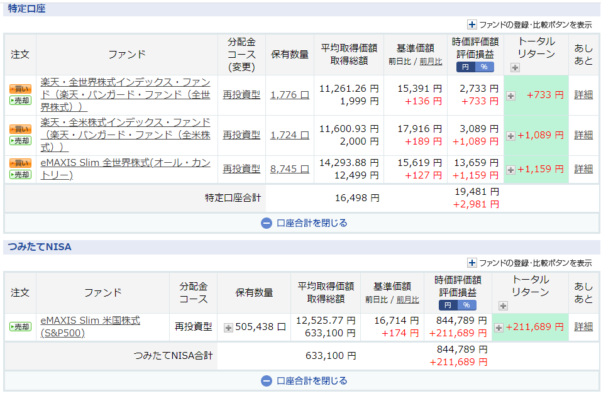Open holdings quantity 8,745 口 link

[289, 169]
